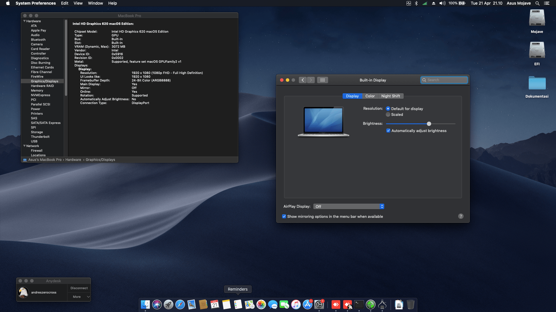The height and width of the screenshot is (312, 556).
Task: Click Show All grid button
Action: [323, 80]
